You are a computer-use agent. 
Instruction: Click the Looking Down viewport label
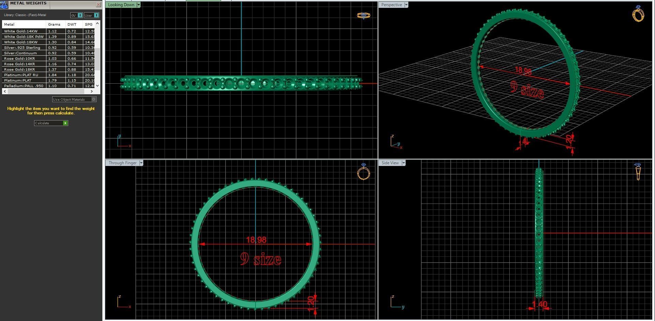(x=121, y=5)
